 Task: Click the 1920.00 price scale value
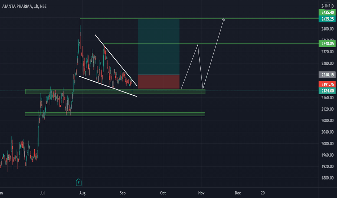coord(327,167)
